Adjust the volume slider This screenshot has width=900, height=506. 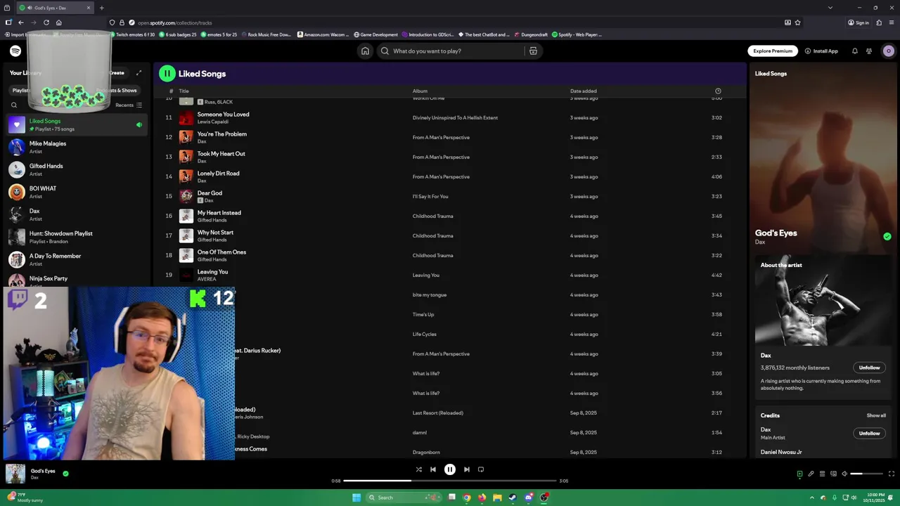866,474
